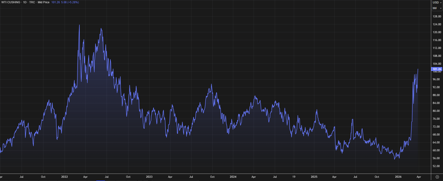This screenshot has width=443, height=181.
Task: Click the 2022 label on time axis
Action: pyautogui.click(x=64, y=177)
